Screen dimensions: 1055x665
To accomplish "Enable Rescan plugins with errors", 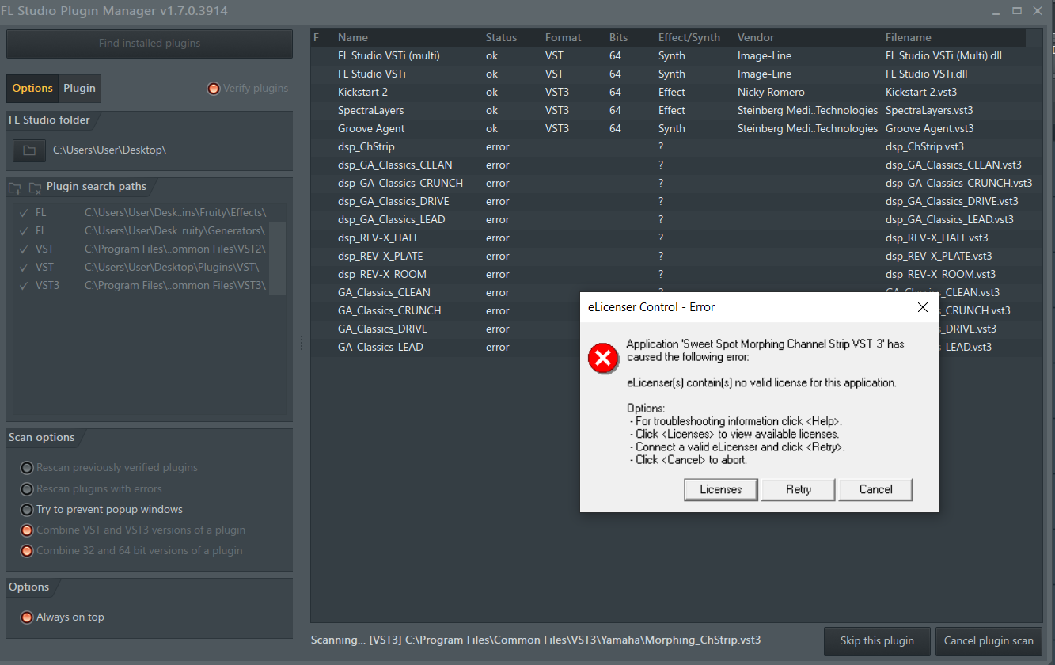I will click(x=27, y=489).
